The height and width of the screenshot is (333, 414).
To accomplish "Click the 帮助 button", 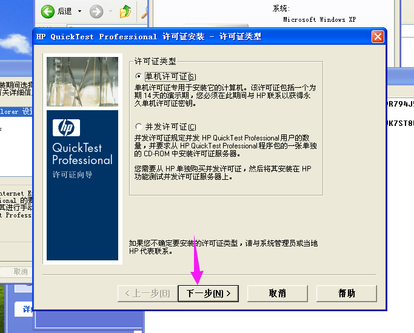I will [346, 293].
